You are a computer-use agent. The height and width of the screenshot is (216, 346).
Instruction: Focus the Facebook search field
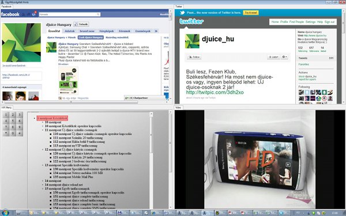(x=68, y=14)
